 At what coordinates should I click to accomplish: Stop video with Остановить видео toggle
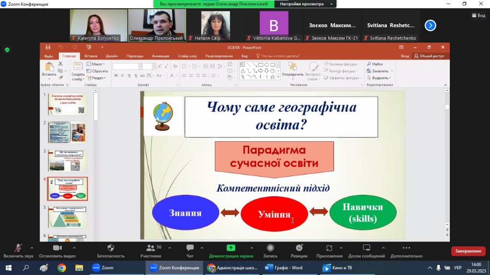pyautogui.click(x=57, y=248)
